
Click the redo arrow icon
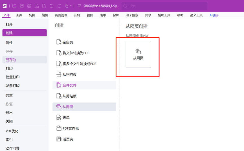pyautogui.click(x=59, y=6)
